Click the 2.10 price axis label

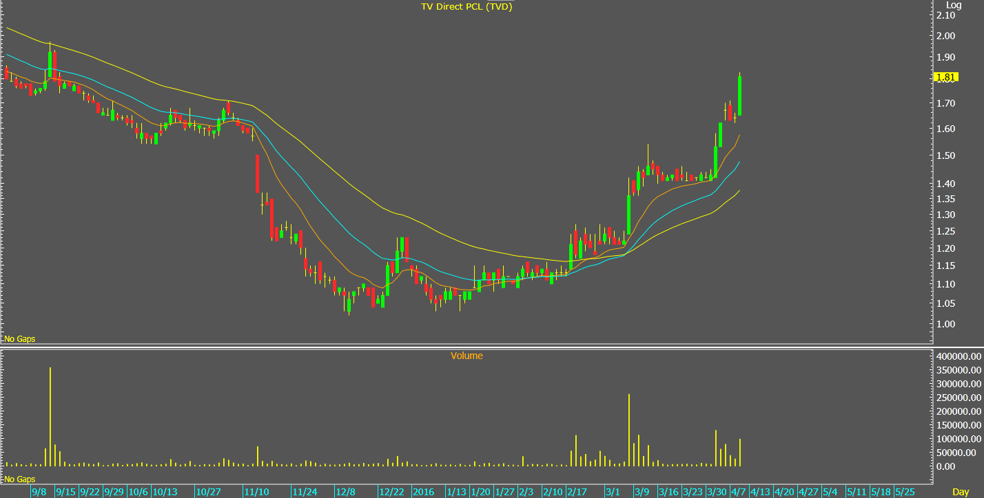point(945,16)
